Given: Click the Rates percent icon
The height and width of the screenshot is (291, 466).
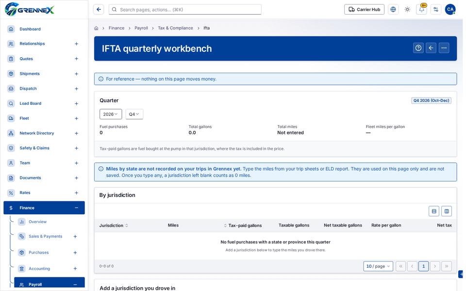Looking at the screenshot, I should [11, 193].
